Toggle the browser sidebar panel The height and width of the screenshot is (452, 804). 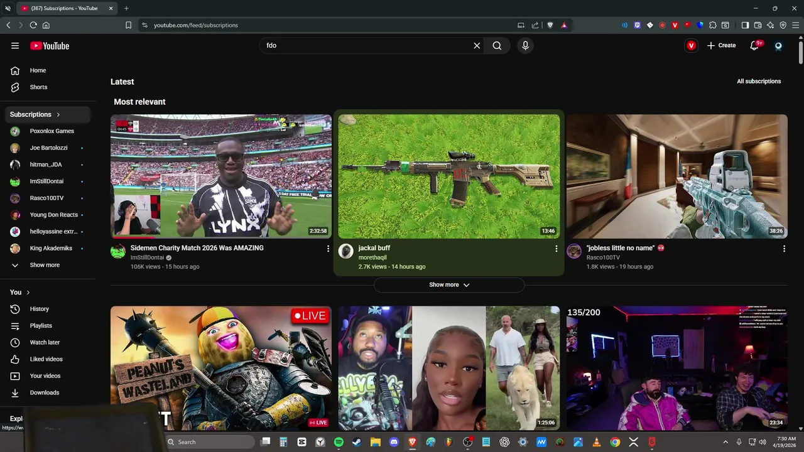click(745, 25)
